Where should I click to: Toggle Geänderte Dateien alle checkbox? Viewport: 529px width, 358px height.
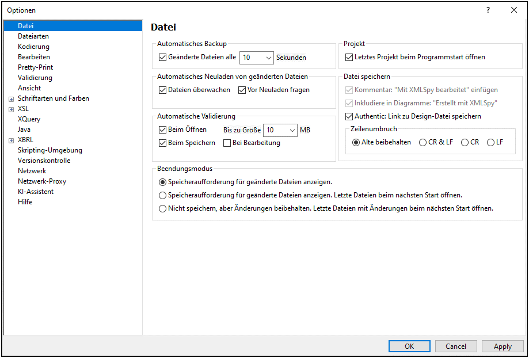pyautogui.click(x=162, y=58)
